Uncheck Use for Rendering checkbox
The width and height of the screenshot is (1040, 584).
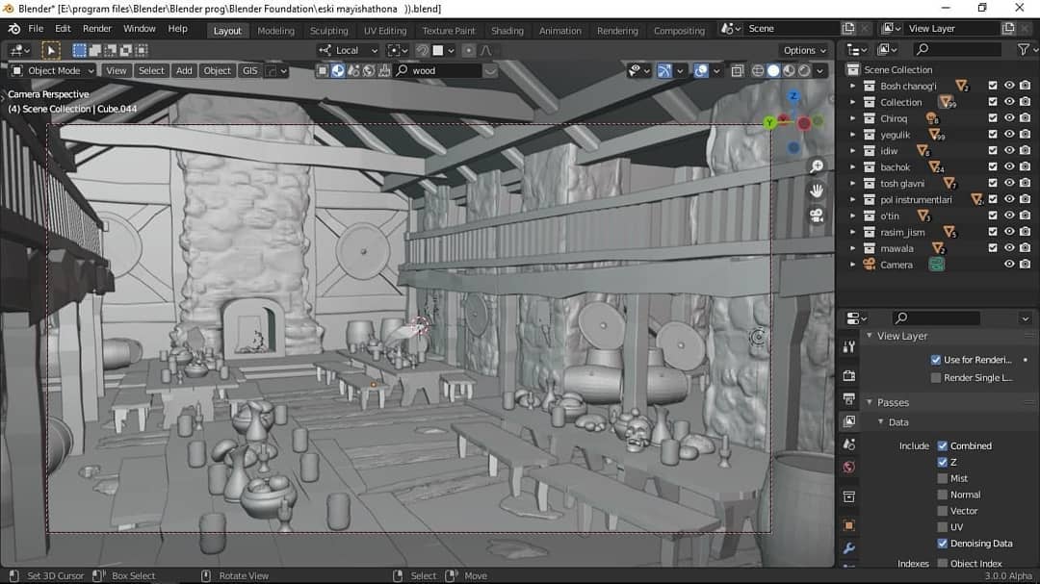(936, 360)
